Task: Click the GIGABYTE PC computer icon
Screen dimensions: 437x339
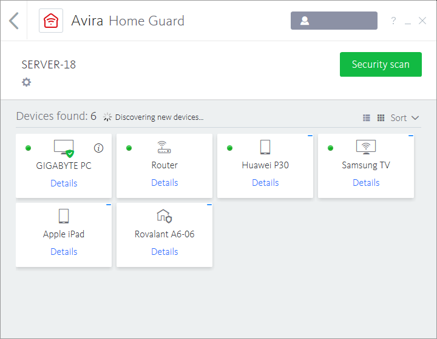Action: [x=64, y=148]
